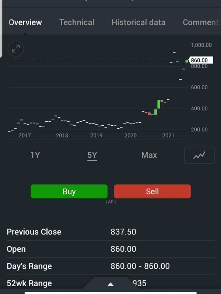Tap the latest green candle on chart
The height and width of the screenshot is (294, 221).
click(187, 61)
